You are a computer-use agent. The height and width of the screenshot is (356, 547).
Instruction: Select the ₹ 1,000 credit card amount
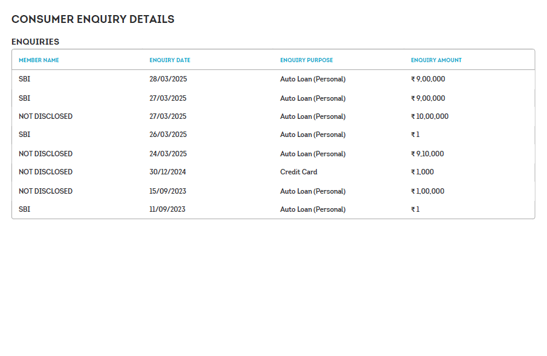tap(422, 172)
